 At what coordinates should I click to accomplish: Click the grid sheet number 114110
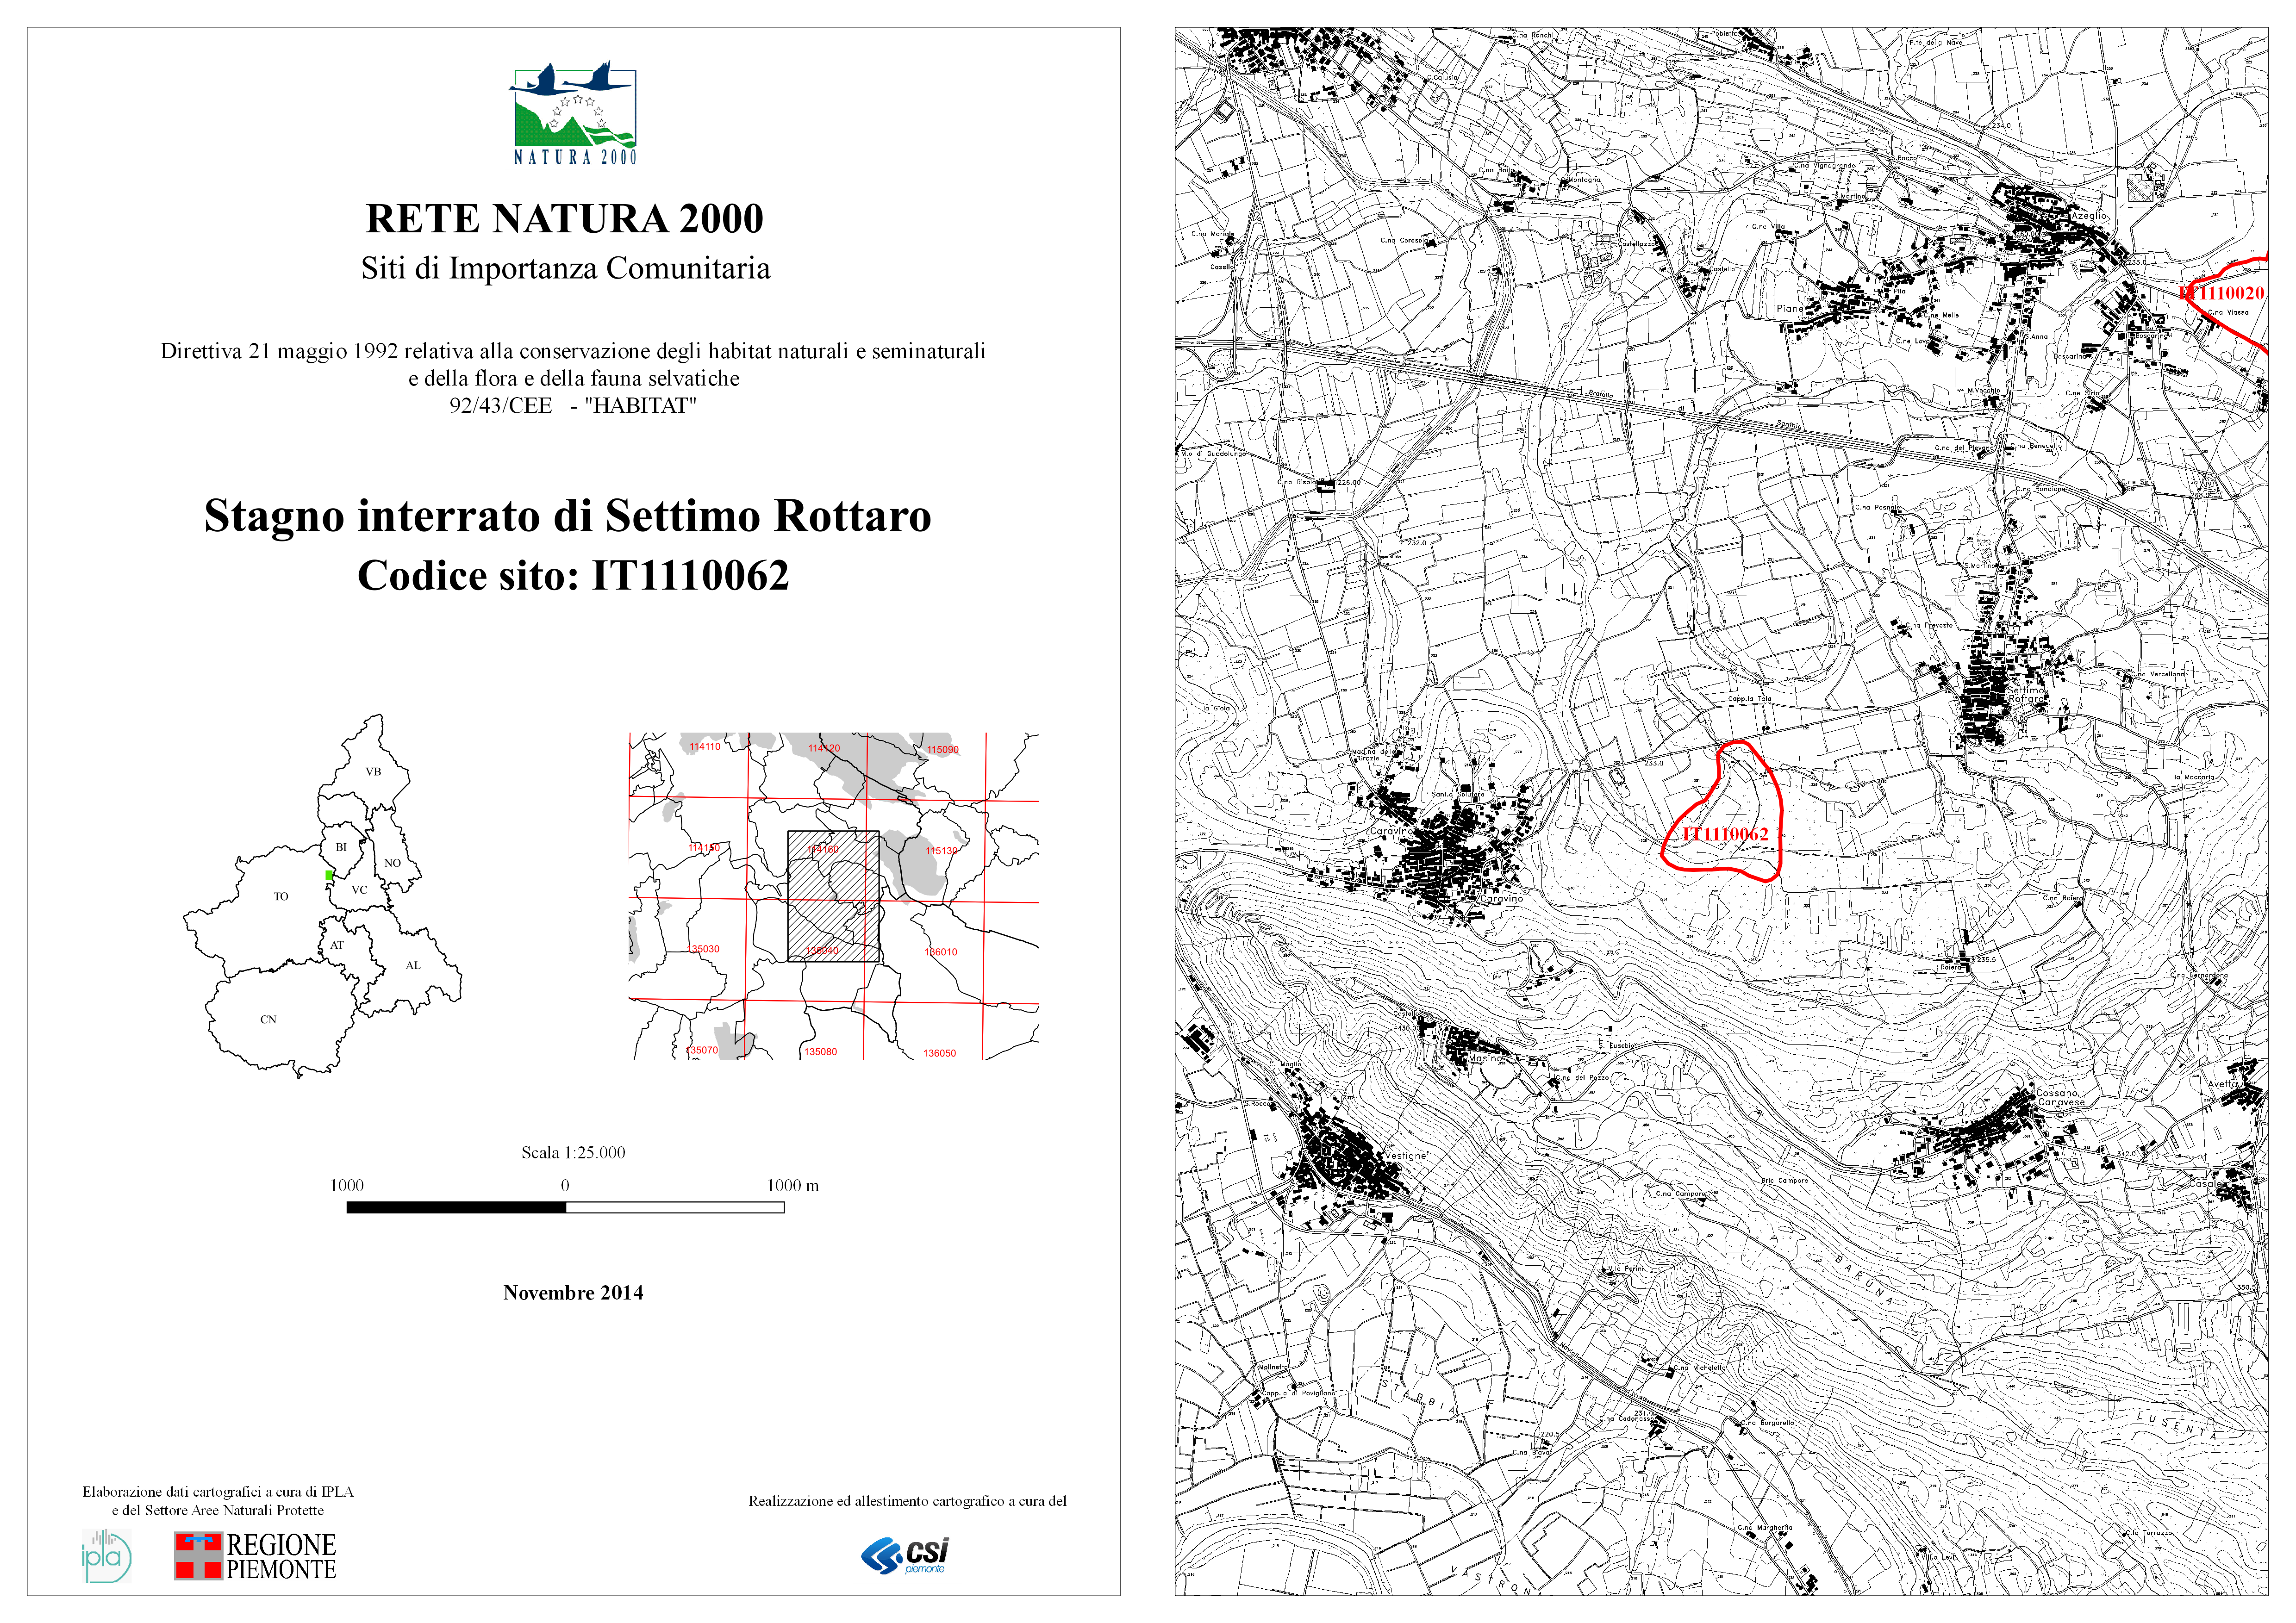click(705, 746)
